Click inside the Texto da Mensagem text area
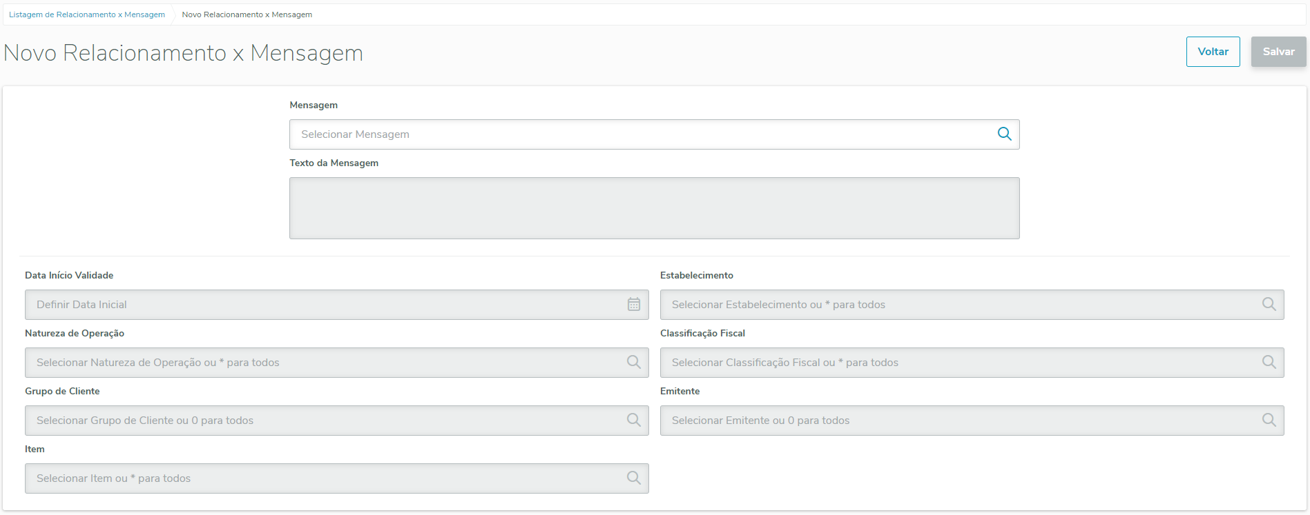The image size is (1310, 515). pyautogui.click(x=654, y=208)
